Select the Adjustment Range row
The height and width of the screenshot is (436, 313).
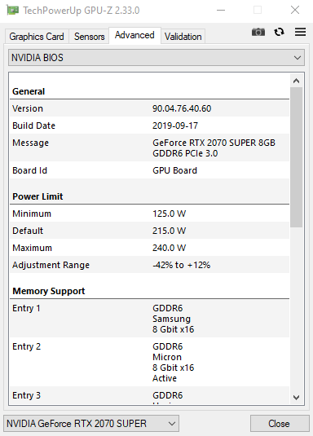point(150,265)
